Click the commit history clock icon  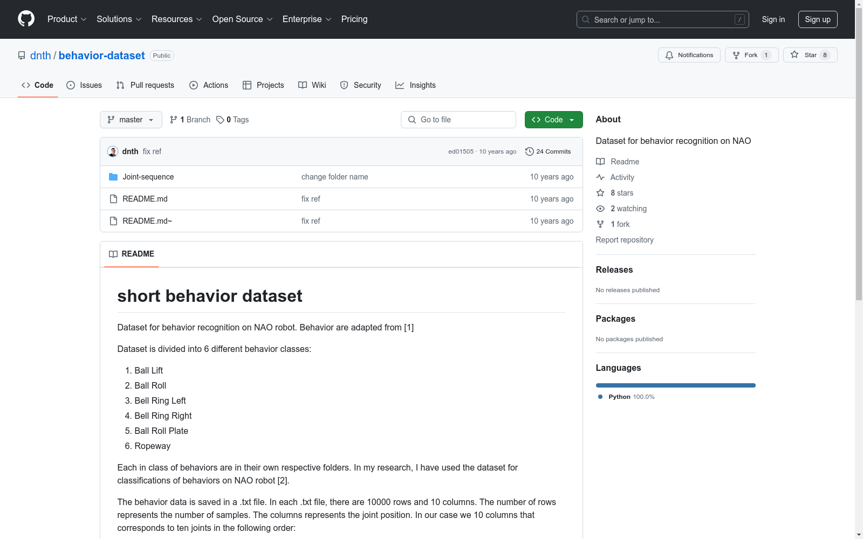530,151
